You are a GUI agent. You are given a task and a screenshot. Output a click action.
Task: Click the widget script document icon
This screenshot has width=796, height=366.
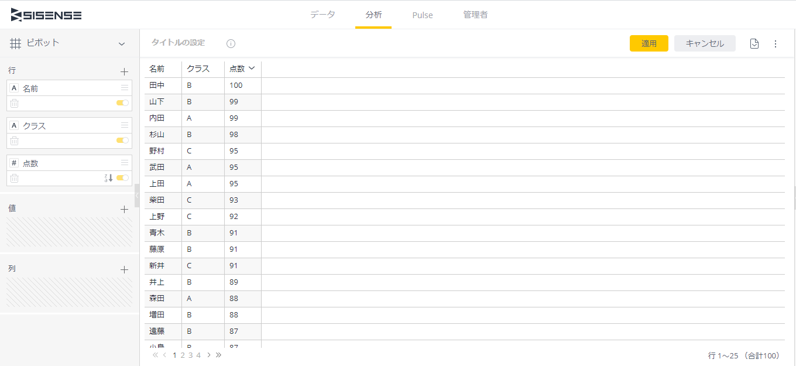[754, 43]
